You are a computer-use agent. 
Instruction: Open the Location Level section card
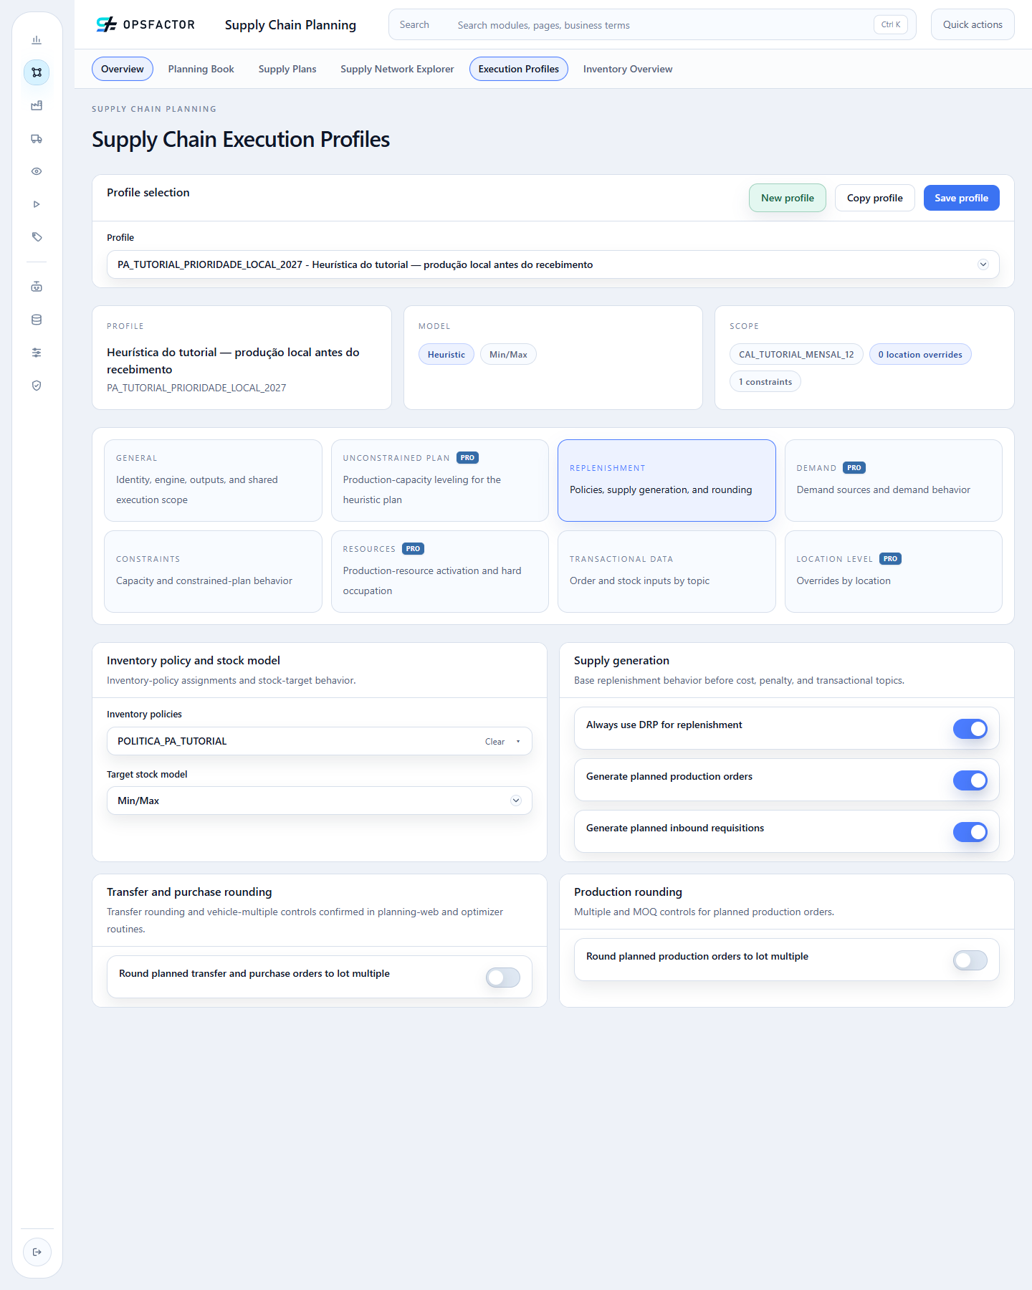[894, 571]
